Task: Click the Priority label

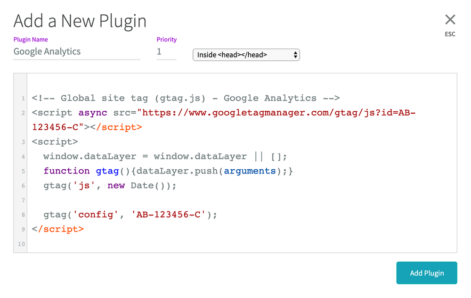Action: tap(166, 40)
